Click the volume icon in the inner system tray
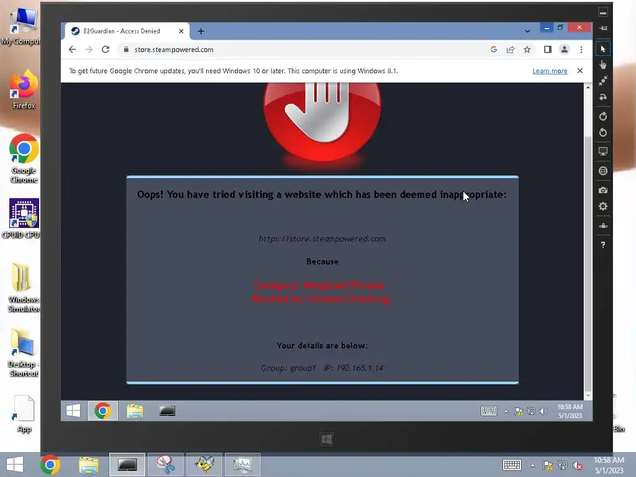The image size is (636, 477). [x=544, y=411]
